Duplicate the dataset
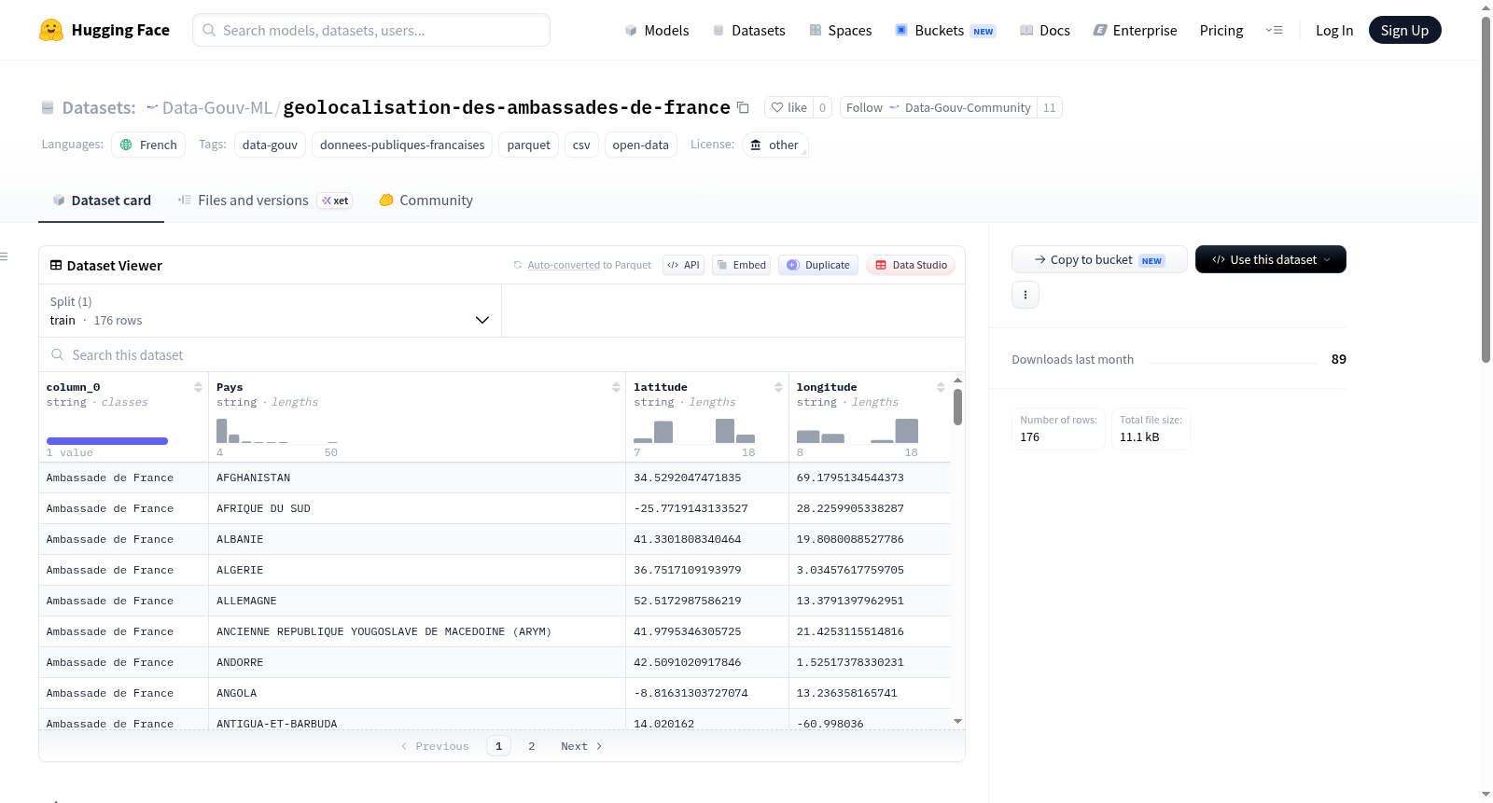 (818, 265)
